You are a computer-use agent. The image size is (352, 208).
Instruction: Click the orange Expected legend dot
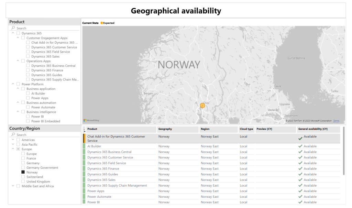(102, 23)
